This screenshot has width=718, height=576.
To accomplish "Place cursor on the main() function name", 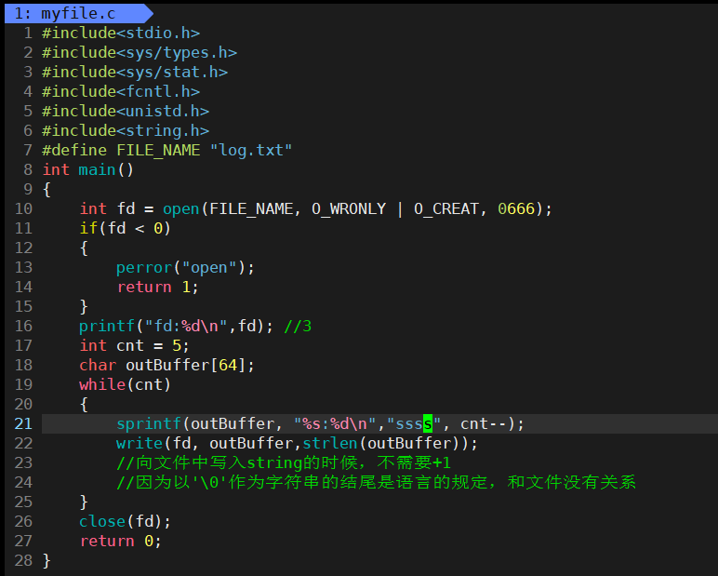I will [97, 169].
